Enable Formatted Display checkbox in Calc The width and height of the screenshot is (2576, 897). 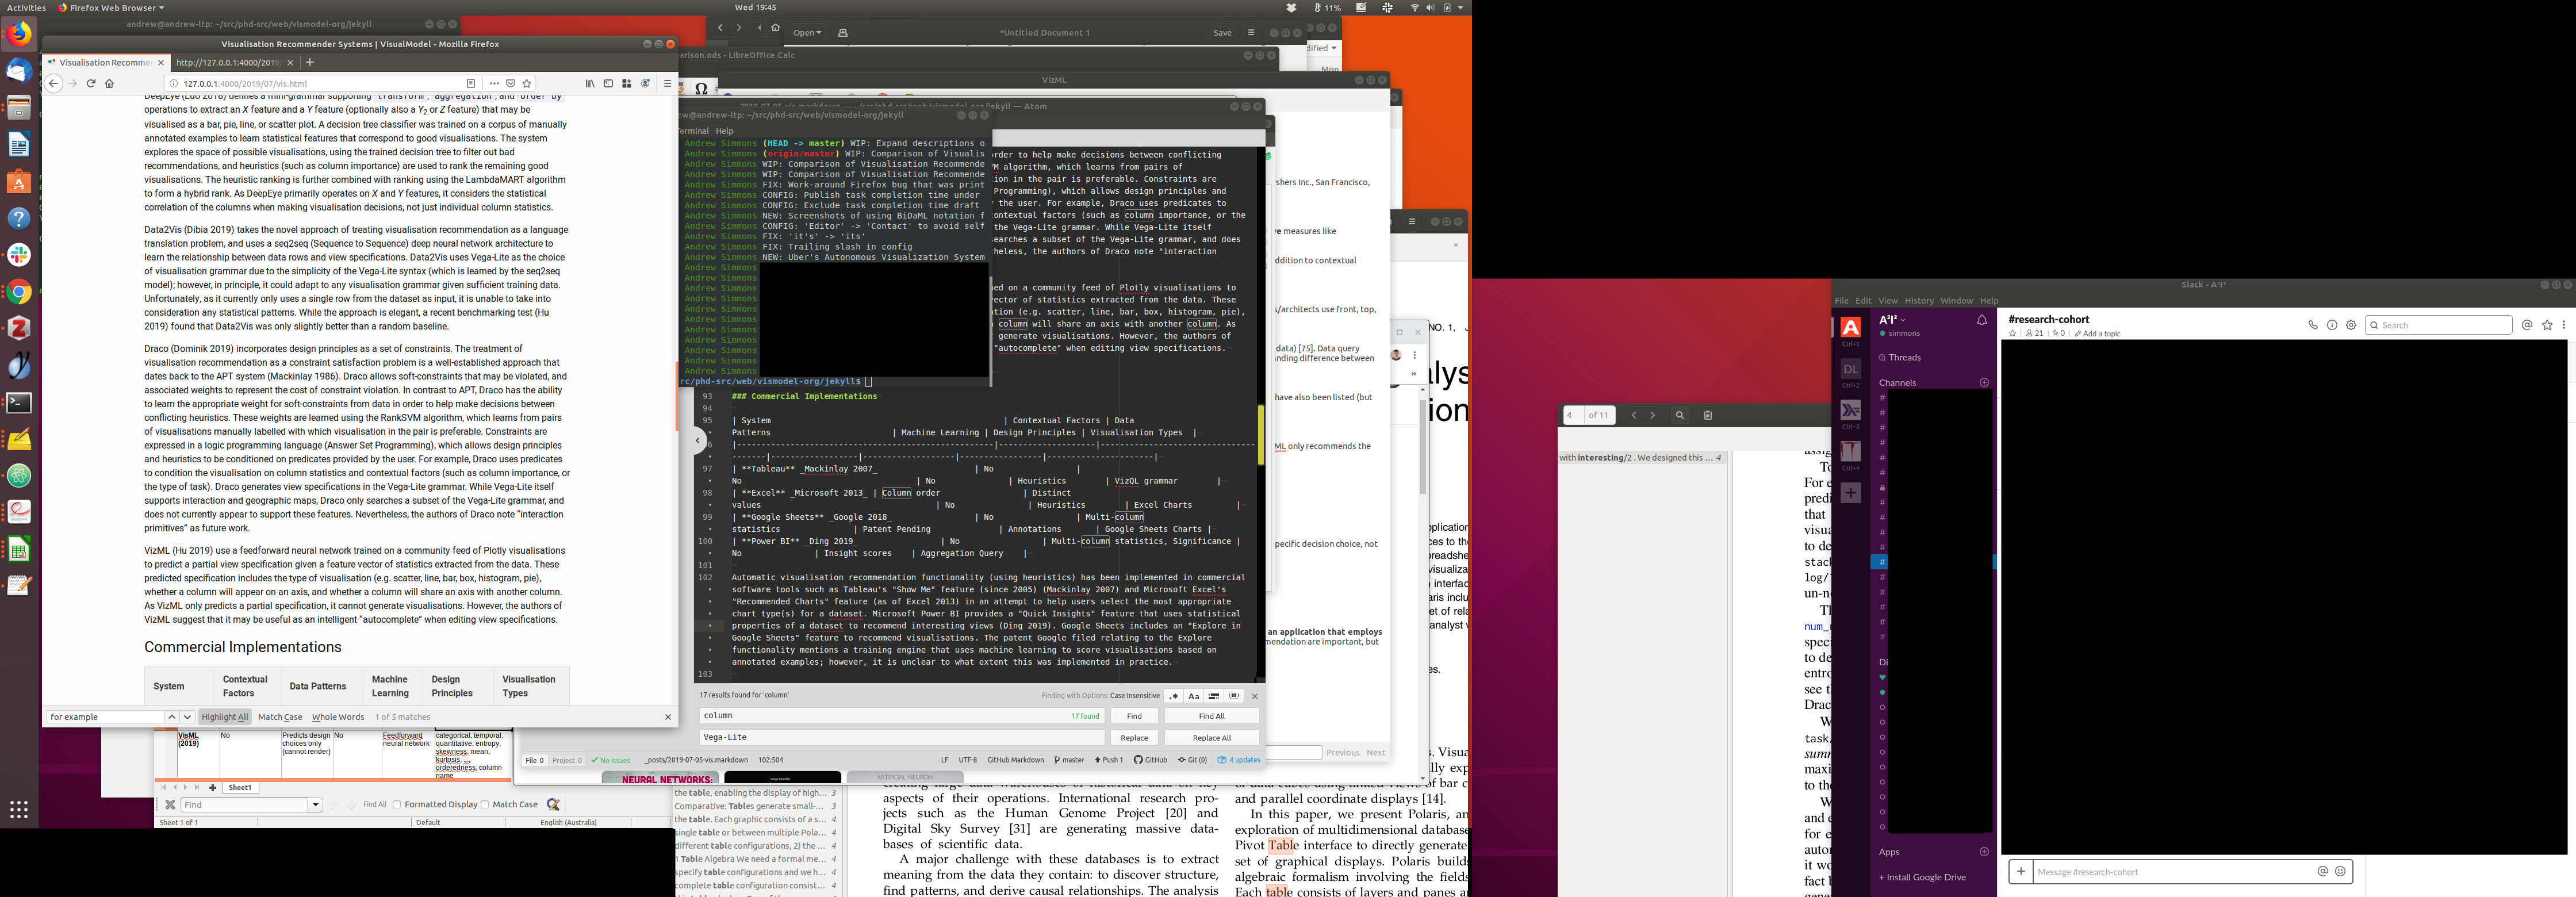tap(397, 804)
